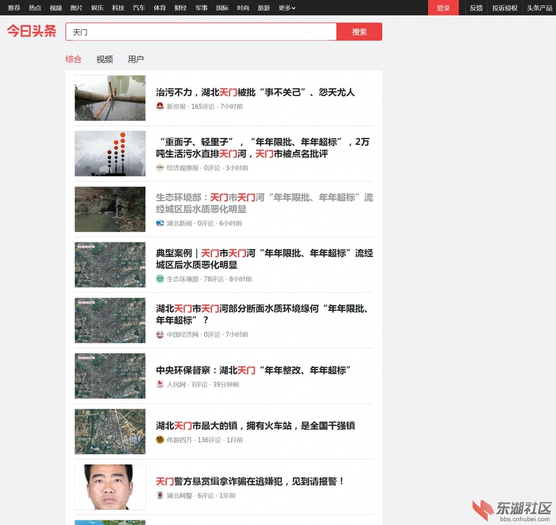Click the 湖北新闻 source avatar icon
Screen dimensions: 556x525
(x=160, y=223)
